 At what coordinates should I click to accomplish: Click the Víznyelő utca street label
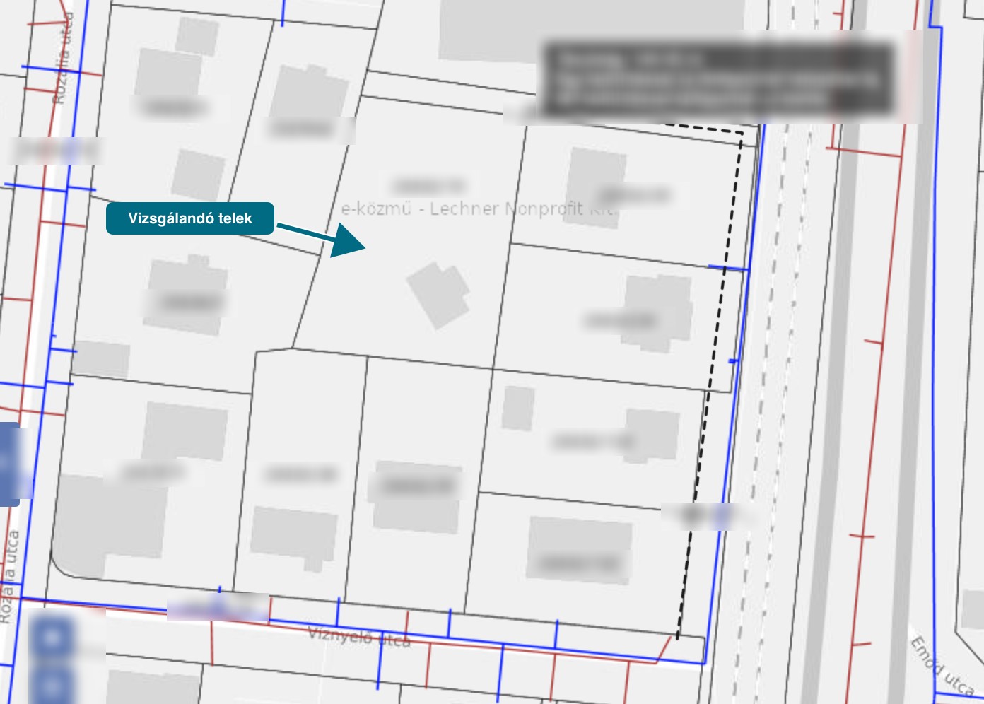coord(359,637)
